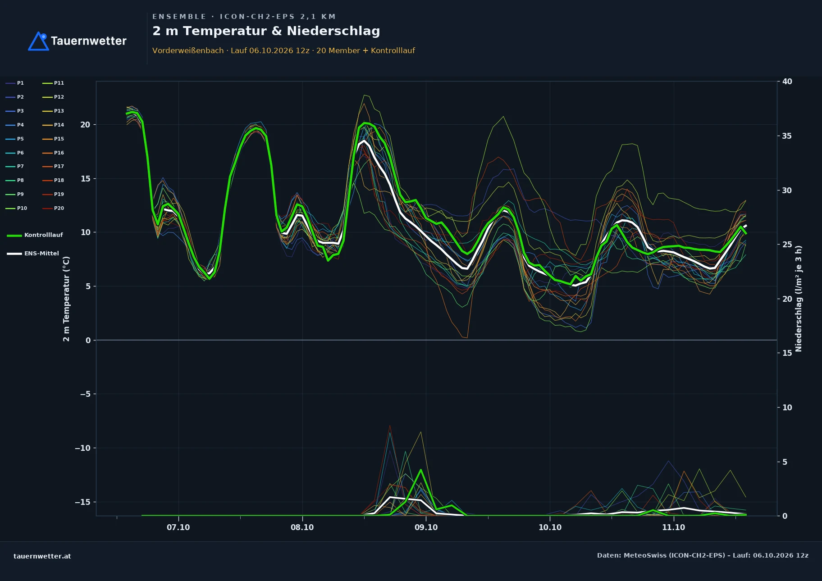Select legend entry P18

53,181
